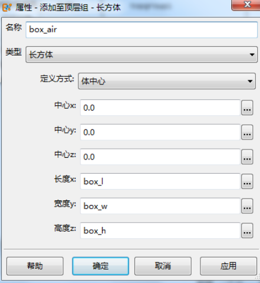
Task: Close the 属性 dialog window
Action: [247, 5]
